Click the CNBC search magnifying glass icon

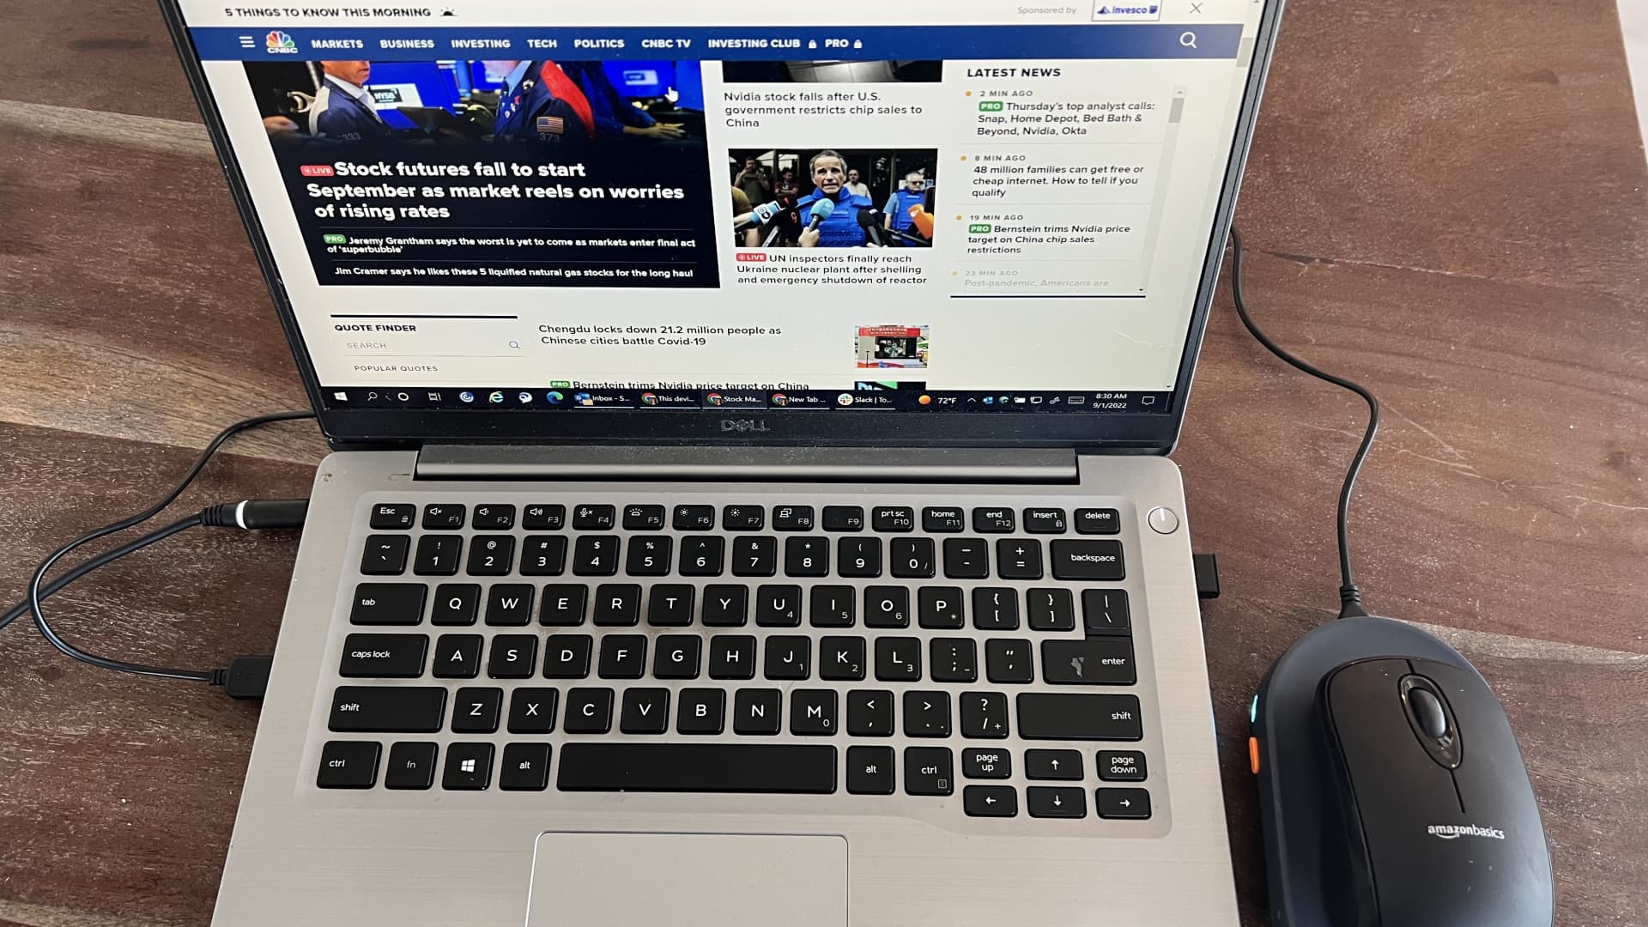1187,42
